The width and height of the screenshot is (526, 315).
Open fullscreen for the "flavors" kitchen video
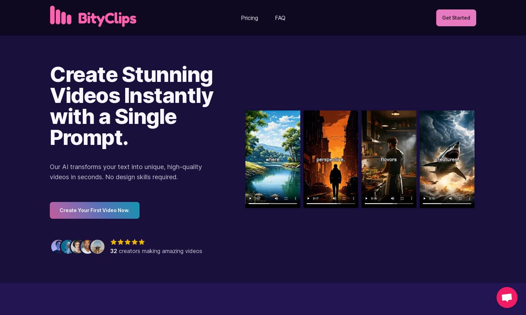(x=402, y=198)
